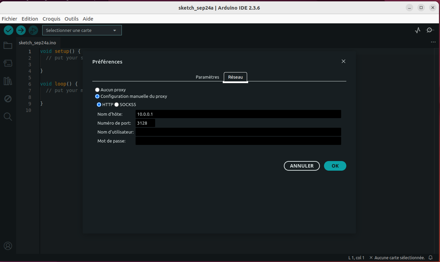Image resolution: width=440 pixels, height=262 pixels.
Task: Click the 'Nom d'utilisateur' input field
Action: pos(238,132)
